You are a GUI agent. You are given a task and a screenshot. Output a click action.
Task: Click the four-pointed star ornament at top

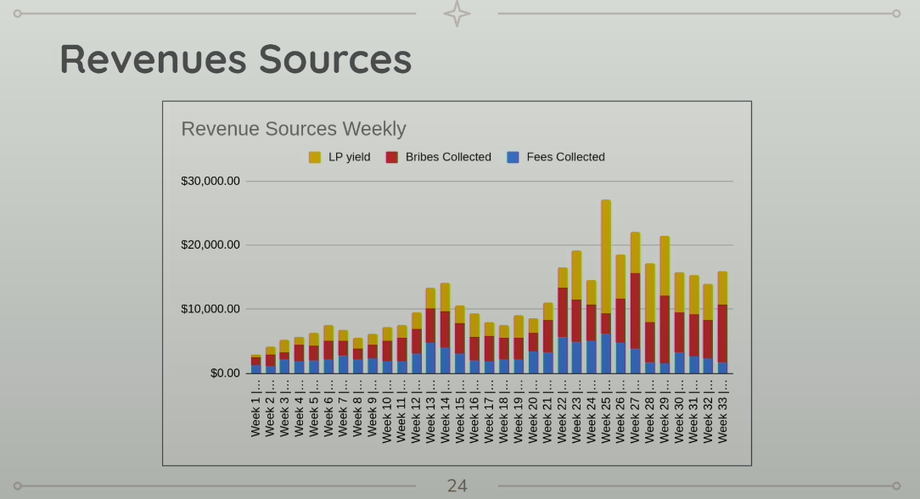pyautogui.click(x=457, y=14)
